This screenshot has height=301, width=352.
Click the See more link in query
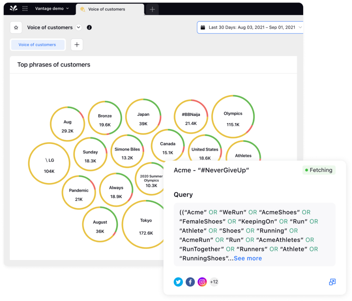(248, 258)
